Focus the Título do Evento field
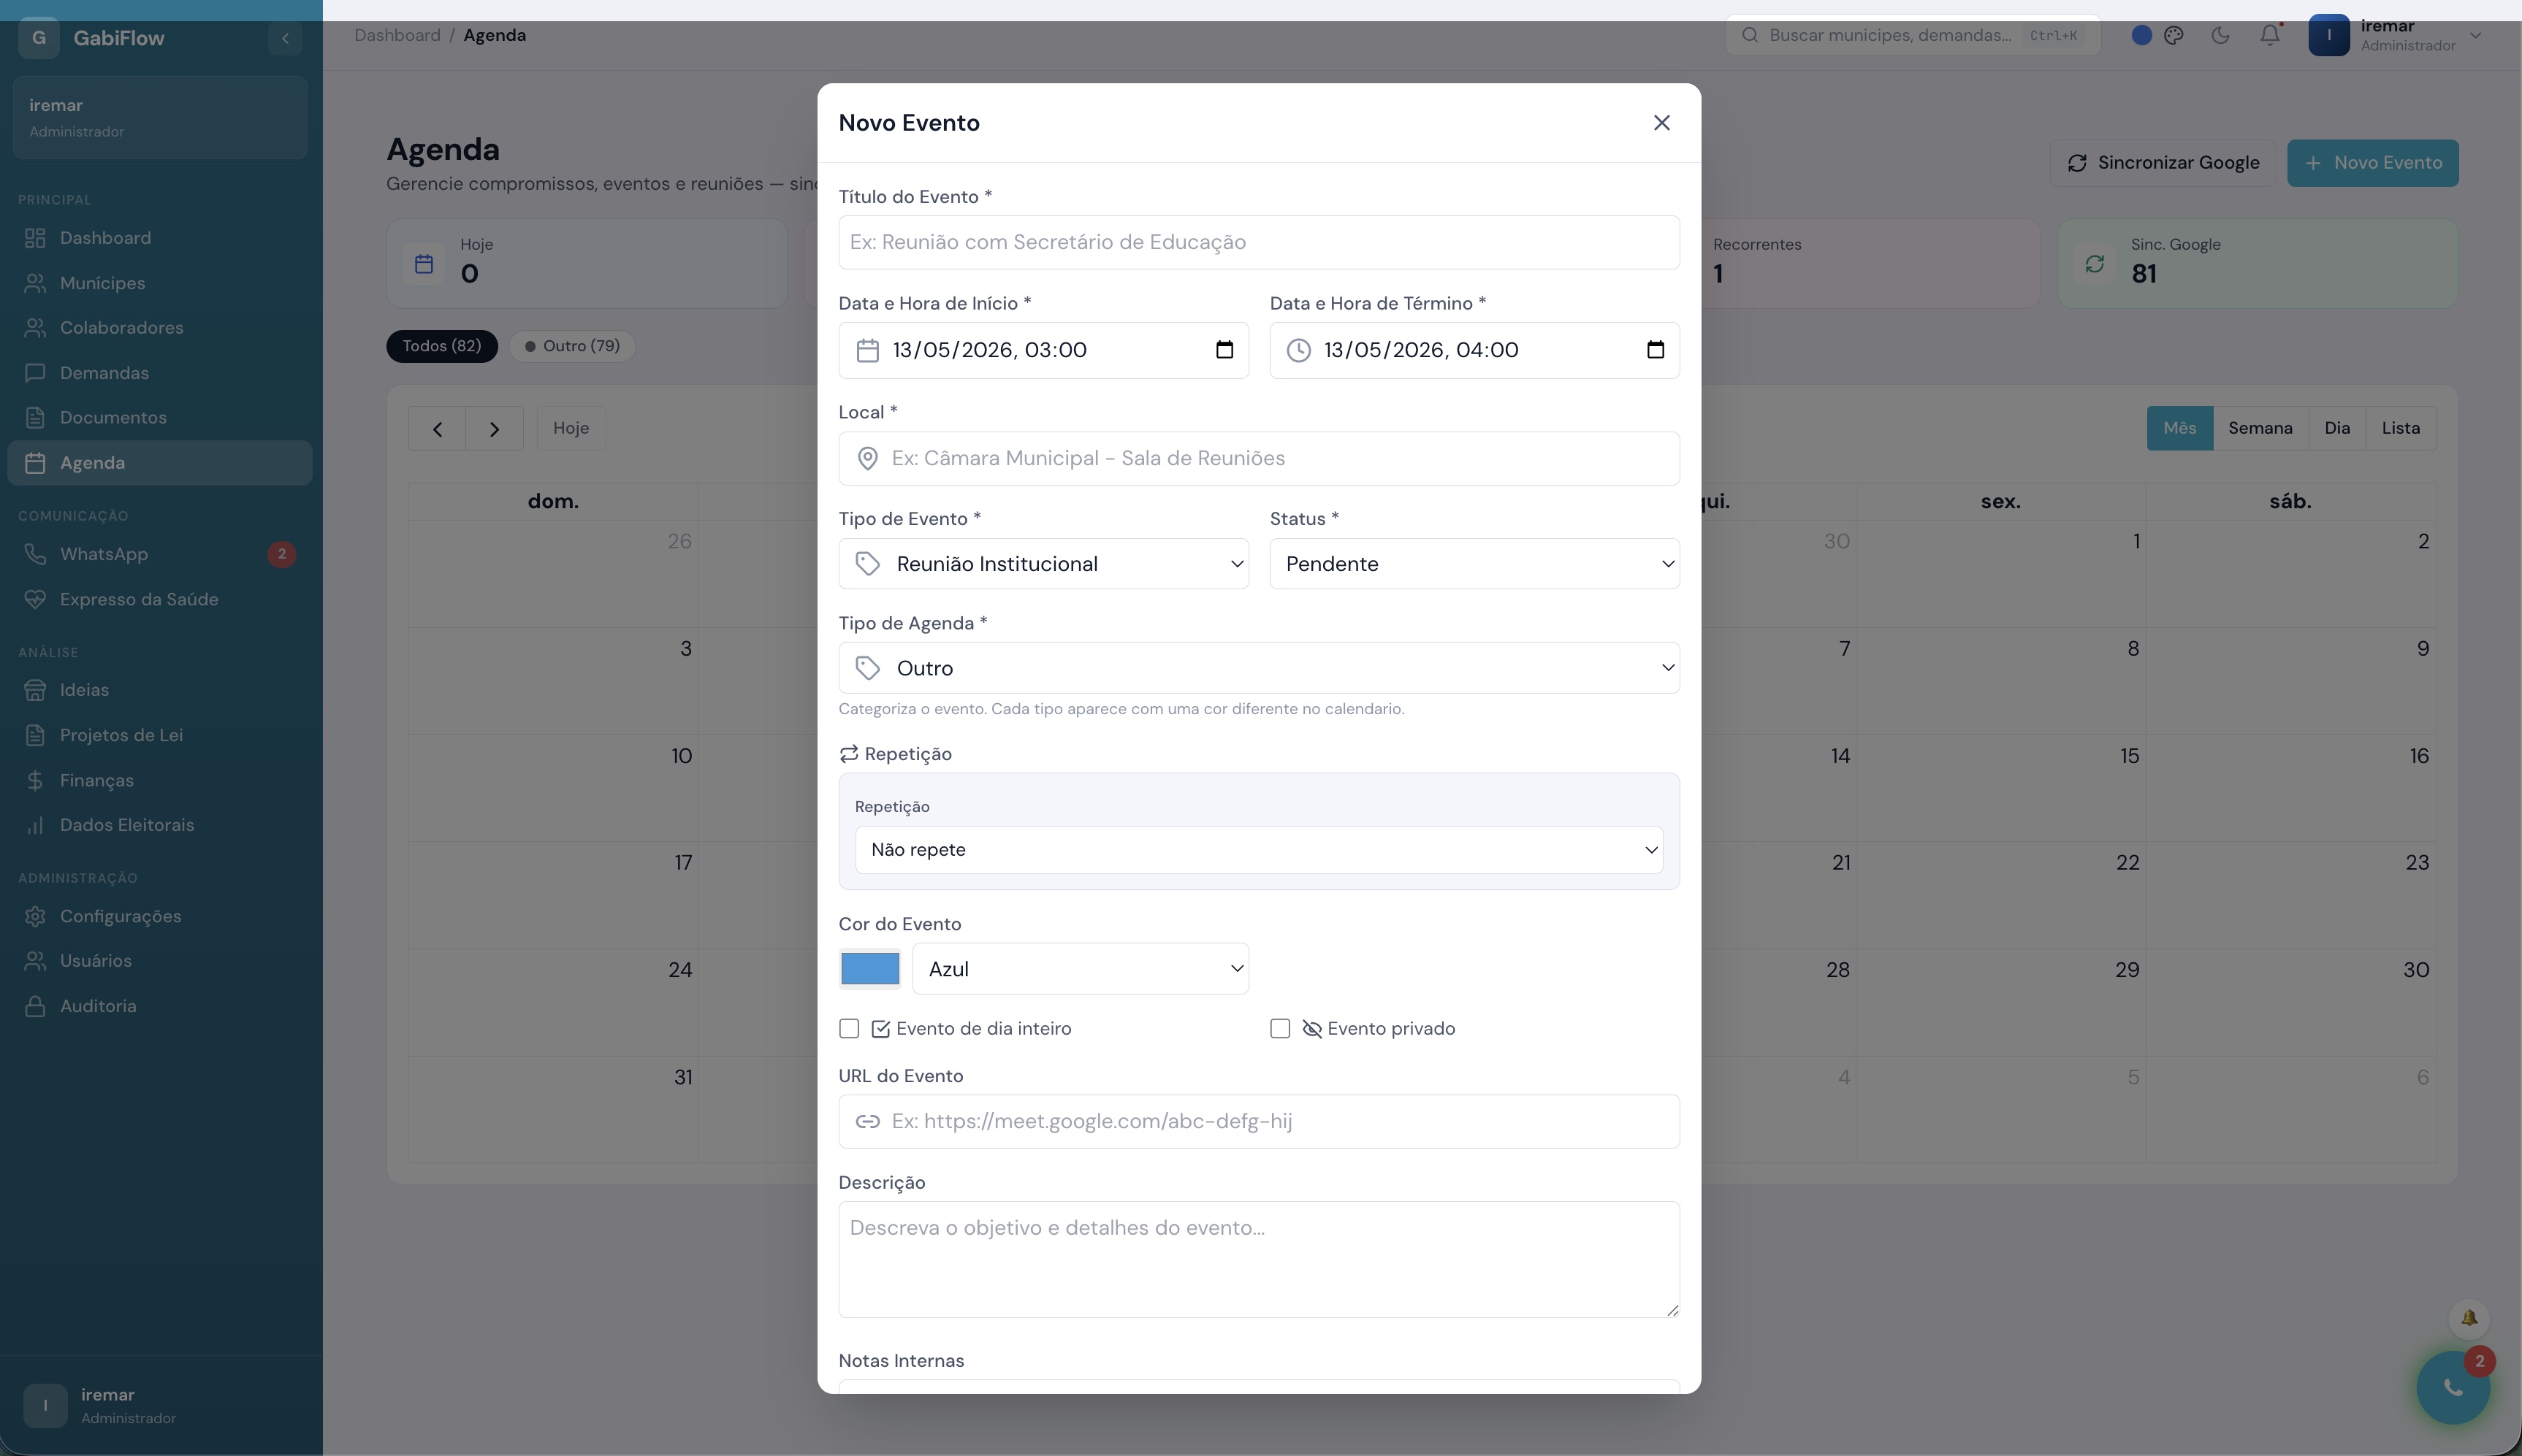 (1259, 242)
